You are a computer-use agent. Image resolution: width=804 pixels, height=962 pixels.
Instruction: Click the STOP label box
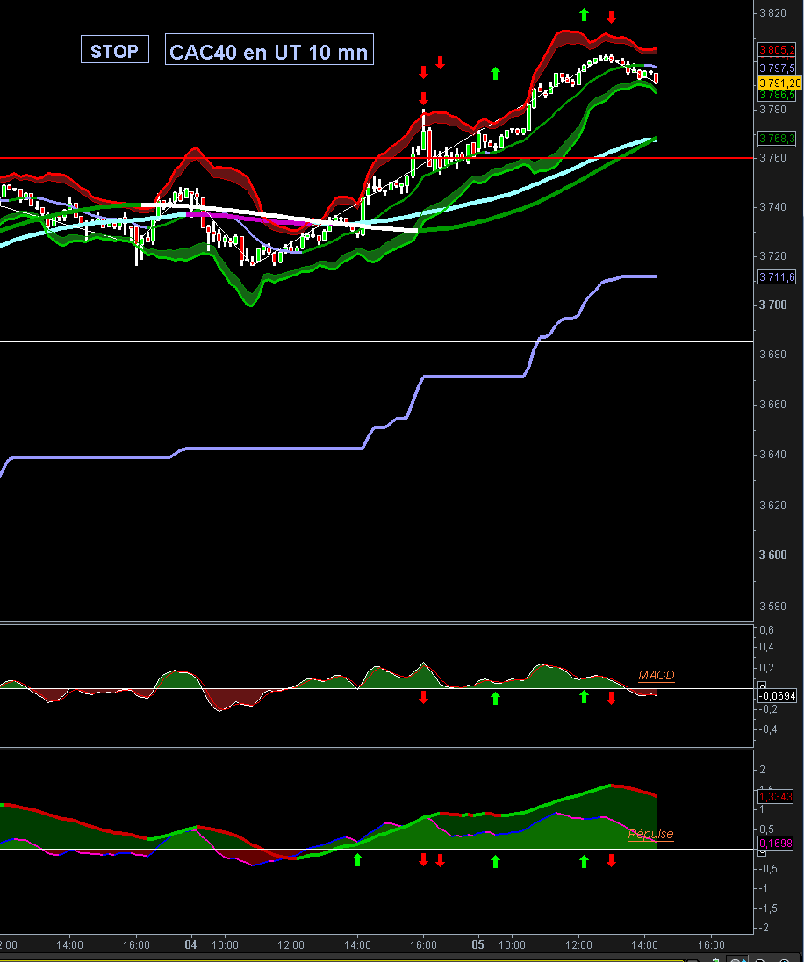tap(115, 50)
